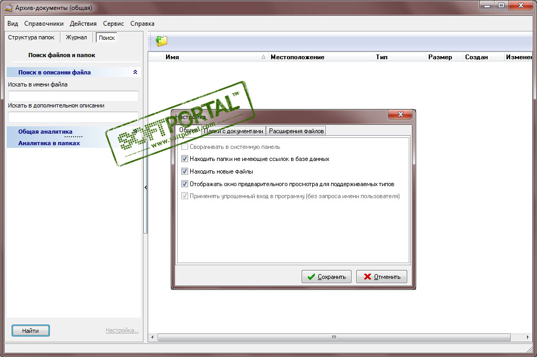Click the scrollbar left arrow
The width and height of the screenshot is (537, 357).
153,337
